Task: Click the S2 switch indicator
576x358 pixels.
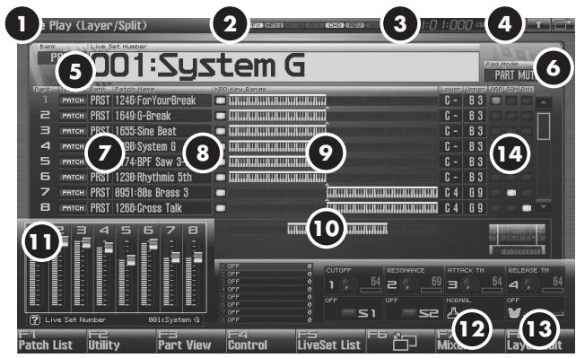Action: click(x=409, y=313)
